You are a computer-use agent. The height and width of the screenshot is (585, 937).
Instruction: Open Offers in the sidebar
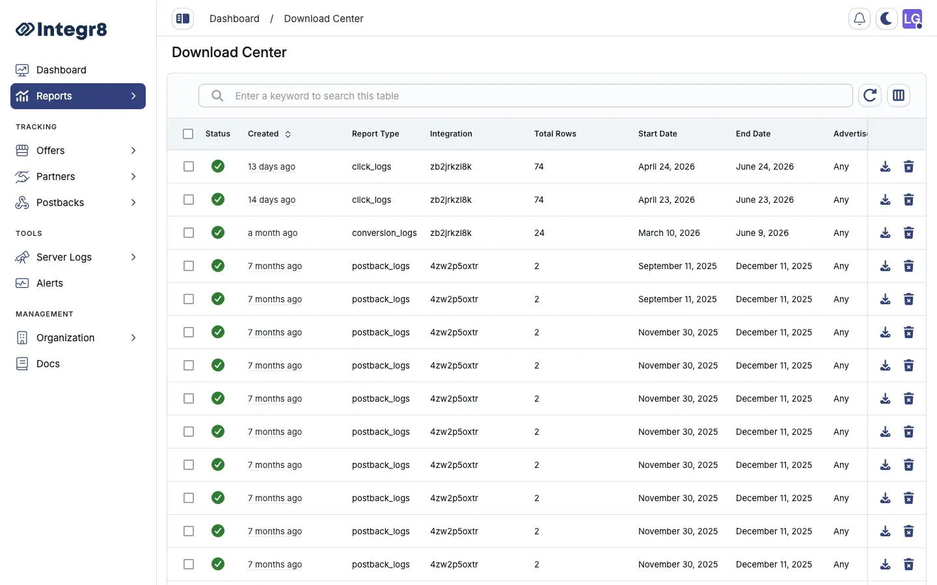pyautogui.click(x=78, y=150)
